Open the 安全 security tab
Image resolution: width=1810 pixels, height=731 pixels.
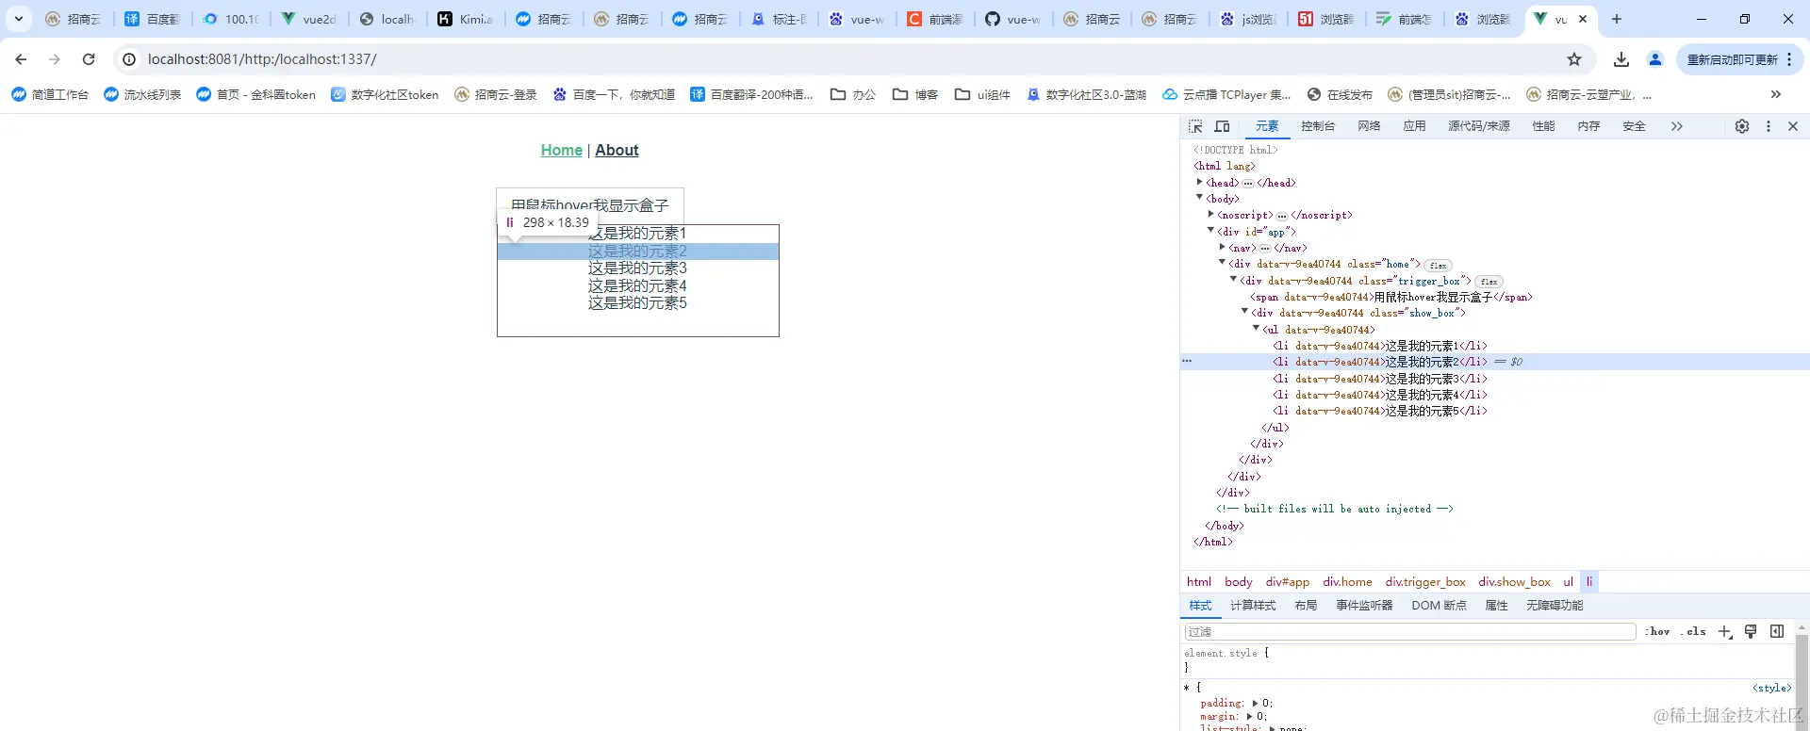(x=1634, y=126)
